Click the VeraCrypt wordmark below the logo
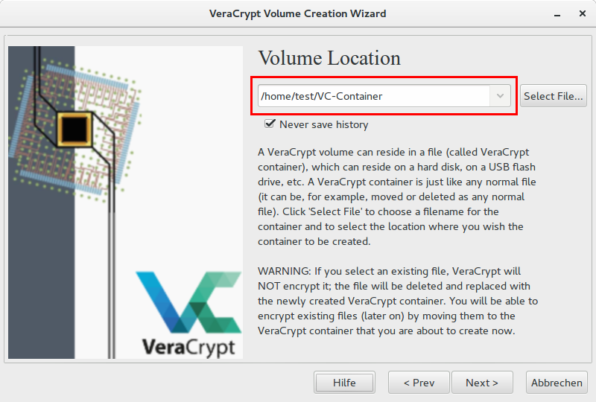Image resolution: width=596 pixels, height=402 pixels. click(x=188, y=346)
